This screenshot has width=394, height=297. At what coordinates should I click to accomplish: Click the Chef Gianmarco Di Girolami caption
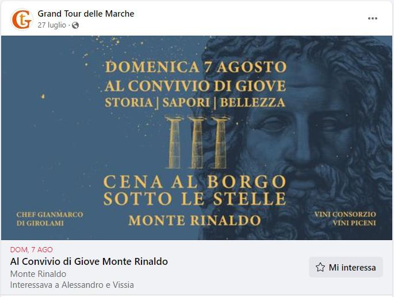coord(50,218)
